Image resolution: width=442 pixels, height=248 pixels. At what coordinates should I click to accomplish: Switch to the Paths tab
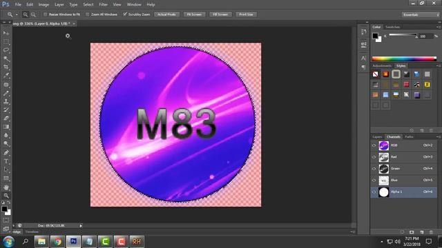(409, 137)
